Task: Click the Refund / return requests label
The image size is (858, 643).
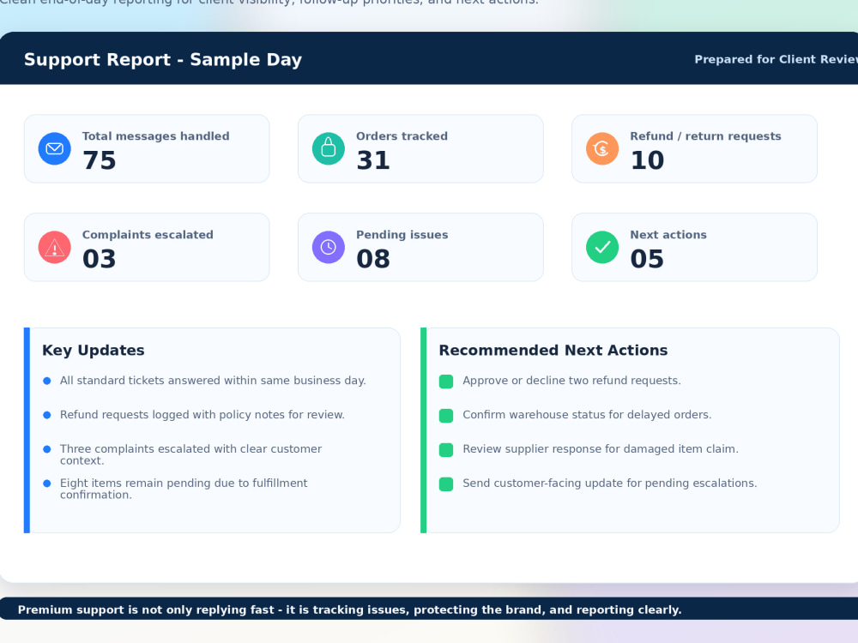Action: point(706,136)
